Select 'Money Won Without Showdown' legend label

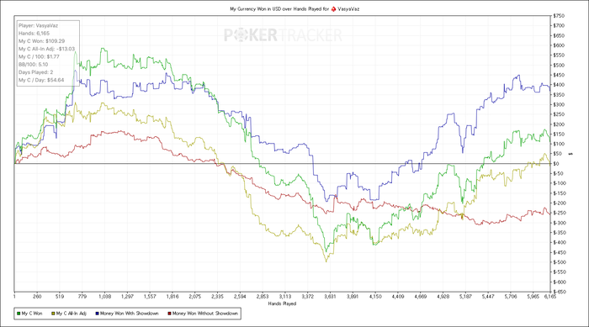click(205, 314)
